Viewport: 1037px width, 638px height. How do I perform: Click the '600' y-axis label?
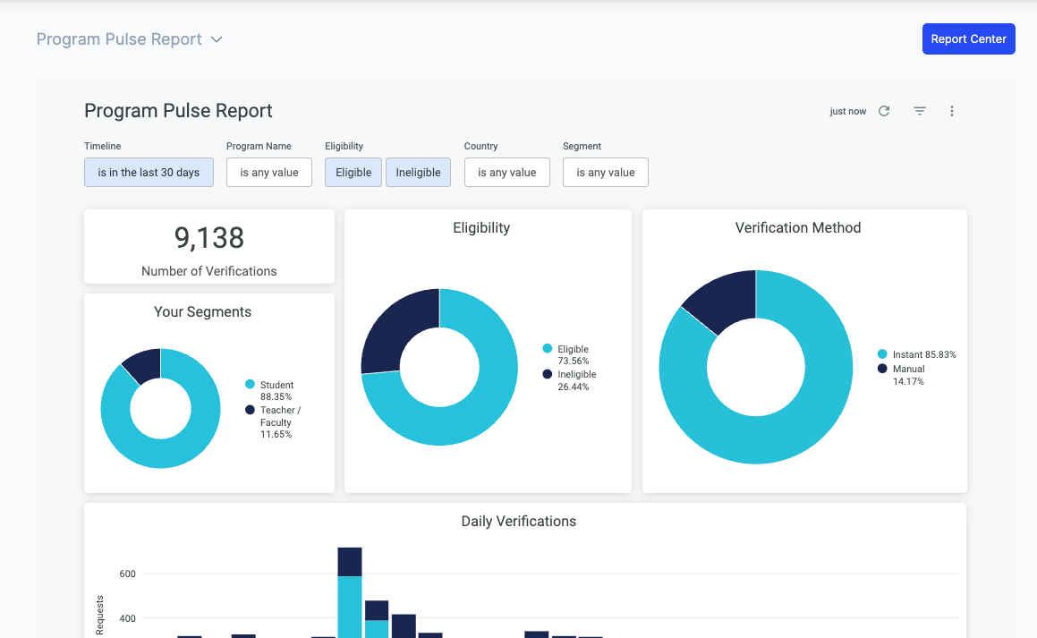[x=128, y=574]
